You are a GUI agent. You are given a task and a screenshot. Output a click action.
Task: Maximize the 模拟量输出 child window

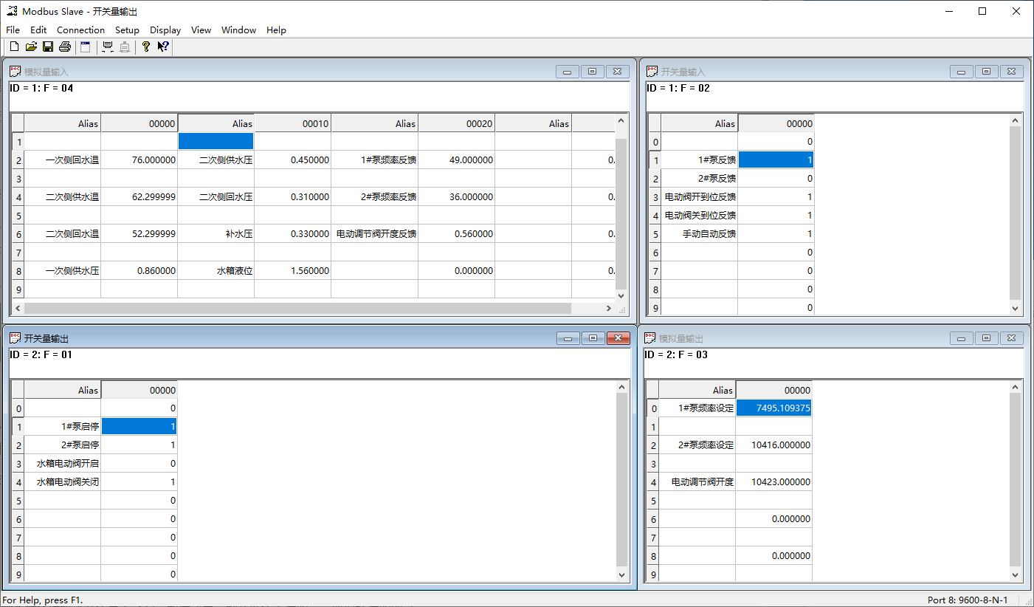click(987, 338)
